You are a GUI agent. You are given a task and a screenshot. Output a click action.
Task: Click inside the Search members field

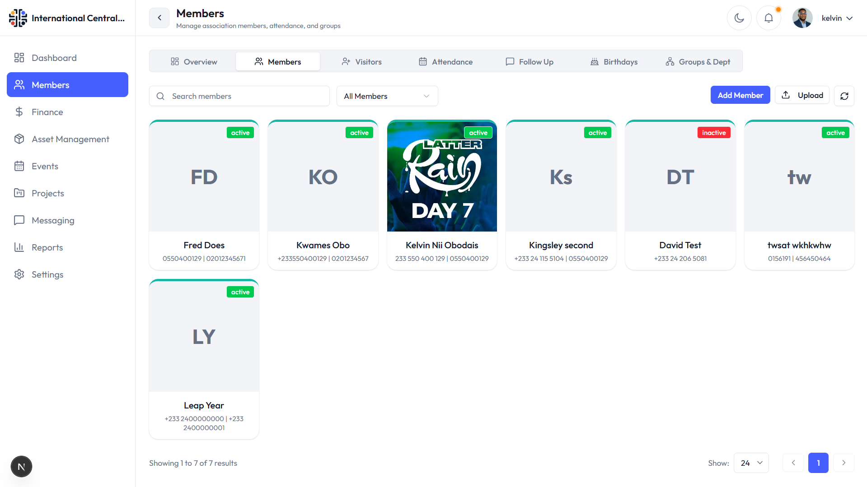click(x=239, y=96)
